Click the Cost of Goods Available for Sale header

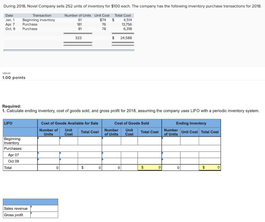coord(70,123)
